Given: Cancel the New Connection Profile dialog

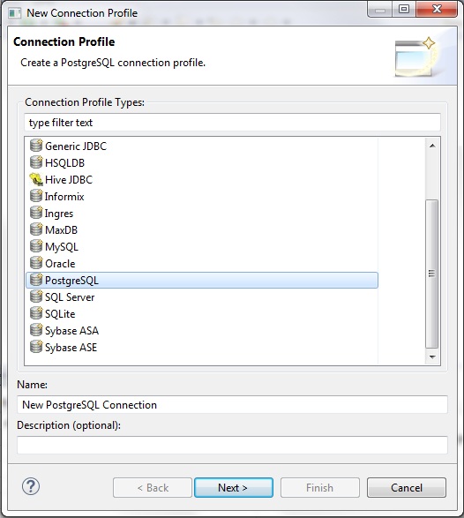Looking at the screenshot, I should point(407,488).
